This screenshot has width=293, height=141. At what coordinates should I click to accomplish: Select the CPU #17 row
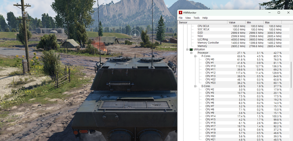[x=233, y=126]
